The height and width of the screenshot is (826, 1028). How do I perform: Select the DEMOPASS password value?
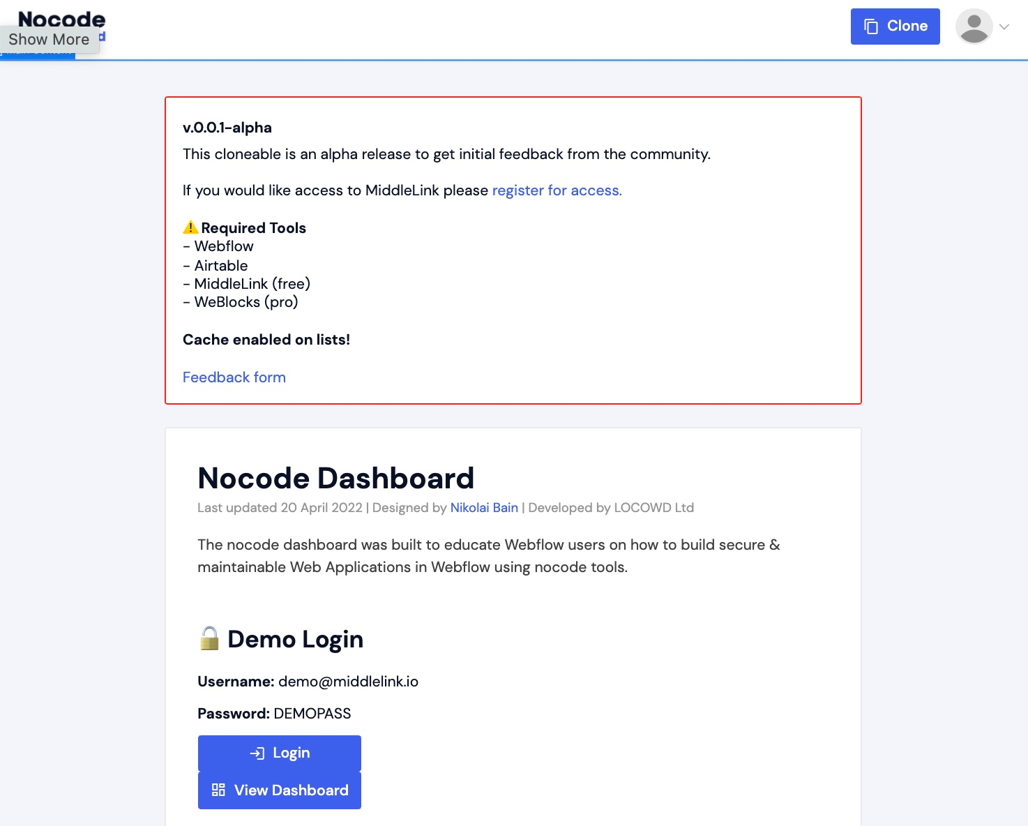point(312,714)
